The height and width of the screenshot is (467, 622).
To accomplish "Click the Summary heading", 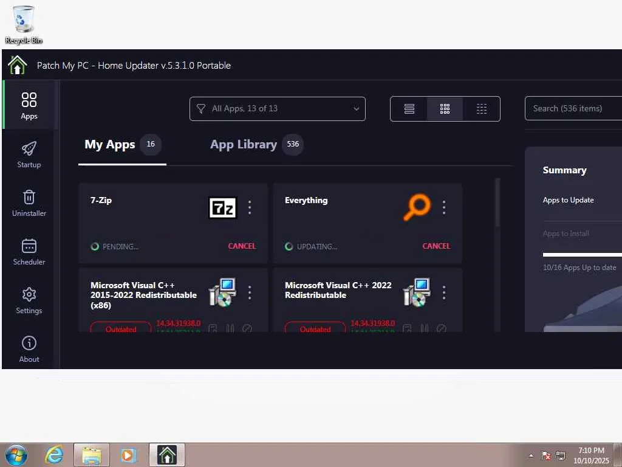I will click(564, 170).
